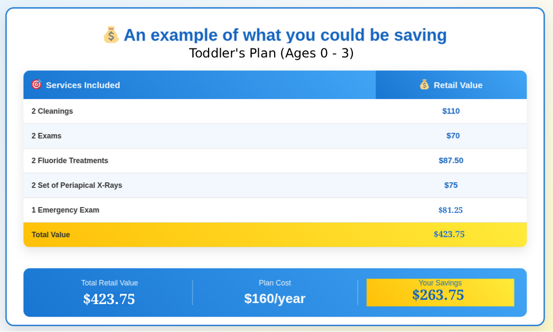Click the yellow Total Value row label
553x332 pixels.
(x=51, y=235)
